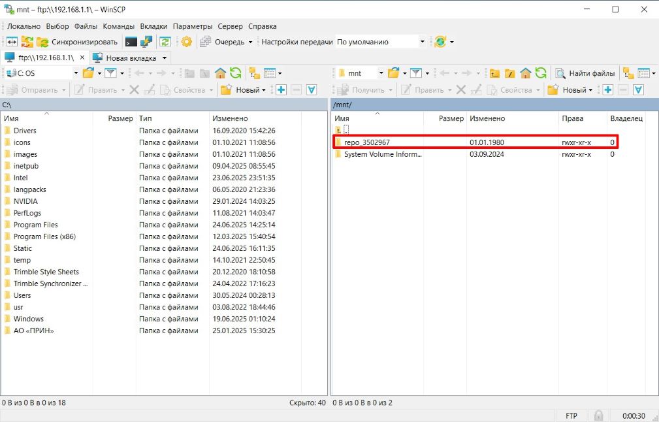The image size is (659, 422).
Task: Click the 'Синхронизировать' button
Action: [77, 42]
